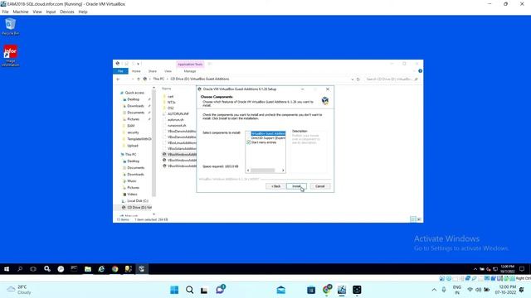
Task: Select the Upload folder in Quick access
Action: 133,146
